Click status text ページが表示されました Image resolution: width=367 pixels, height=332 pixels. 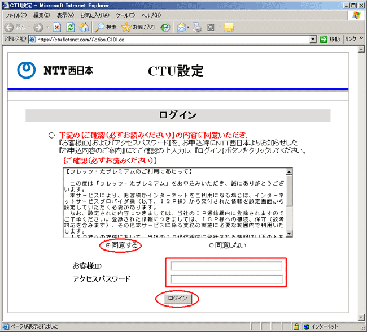pyautogui.click(x=34, y=326)
